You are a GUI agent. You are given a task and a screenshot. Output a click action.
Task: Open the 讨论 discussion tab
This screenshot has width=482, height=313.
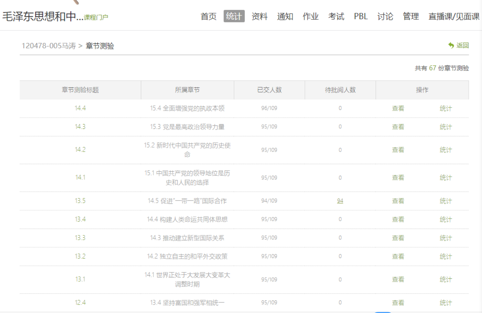(385, 16)
